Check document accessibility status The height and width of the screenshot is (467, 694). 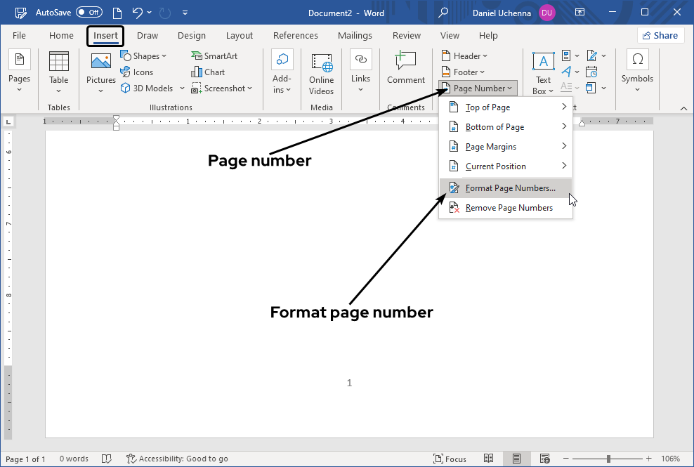177,458
